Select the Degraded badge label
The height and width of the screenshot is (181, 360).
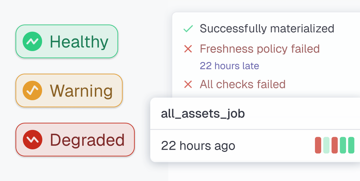(87, 140)
